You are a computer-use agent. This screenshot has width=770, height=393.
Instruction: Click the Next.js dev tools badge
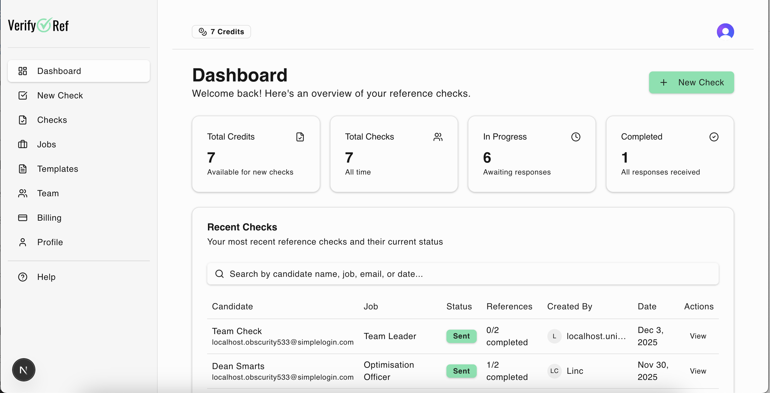pos(24,370)
